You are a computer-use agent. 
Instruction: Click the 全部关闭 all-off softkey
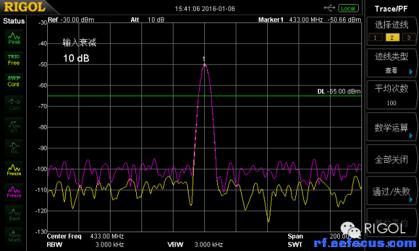392,159
